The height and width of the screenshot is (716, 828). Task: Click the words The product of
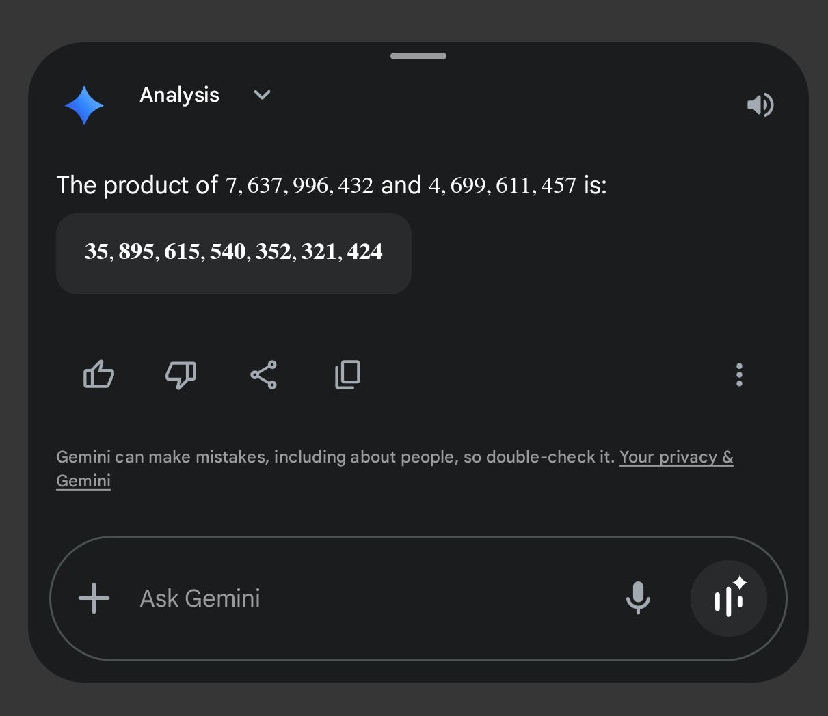point(137,185)
